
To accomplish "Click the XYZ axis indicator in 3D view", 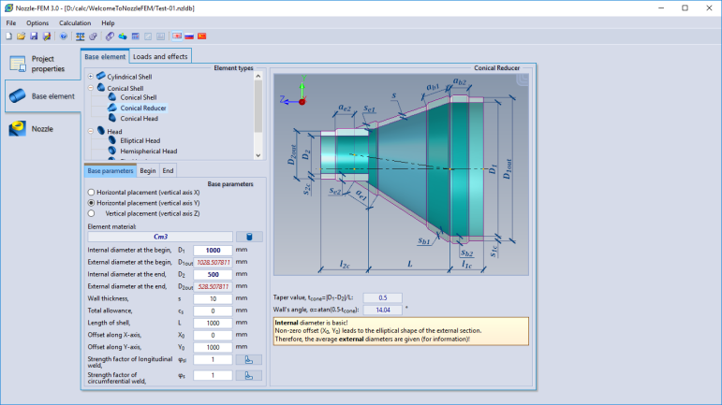I will [294, 92].
